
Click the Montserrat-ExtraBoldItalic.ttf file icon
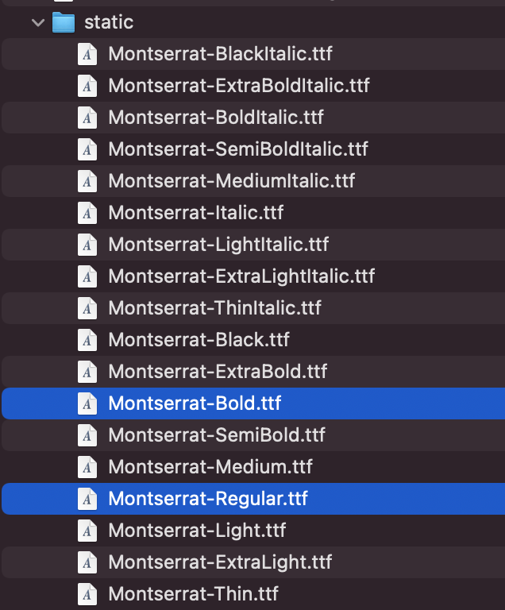click(x=87, y=86)
